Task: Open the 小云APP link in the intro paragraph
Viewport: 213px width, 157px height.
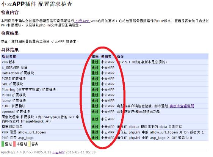Action: point(82,21)
